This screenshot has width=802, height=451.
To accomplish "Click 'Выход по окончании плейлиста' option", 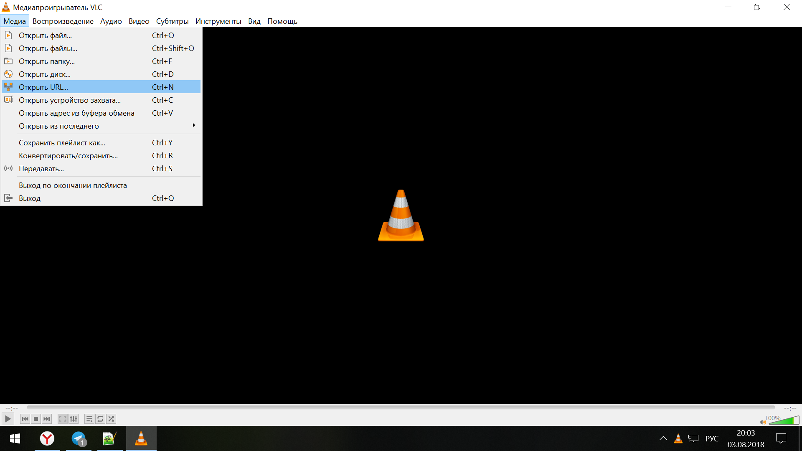I will click(73, 185).
